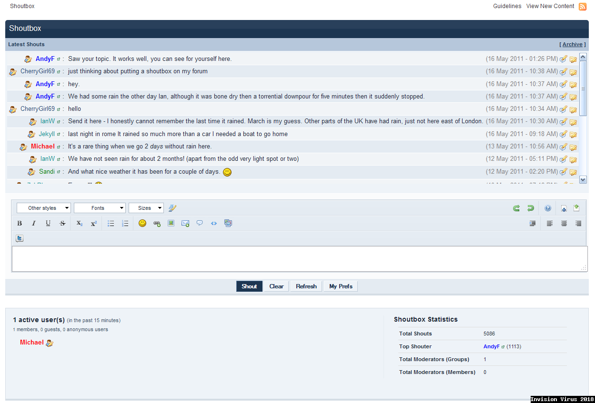Click the editor resize-up icon with green arrow

(576, 208)
